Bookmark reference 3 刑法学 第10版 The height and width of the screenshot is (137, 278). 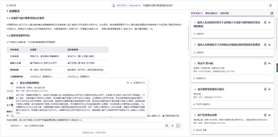point(265,63)
